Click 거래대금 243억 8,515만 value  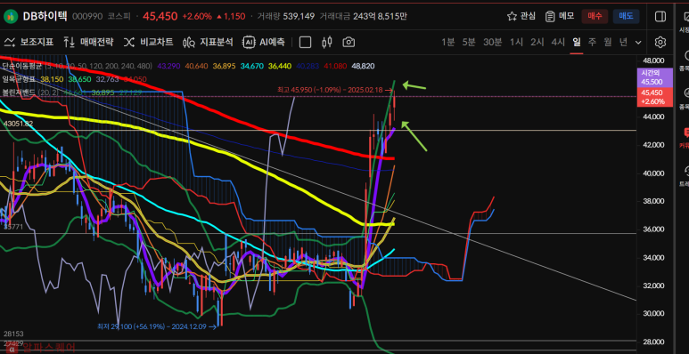379,17
